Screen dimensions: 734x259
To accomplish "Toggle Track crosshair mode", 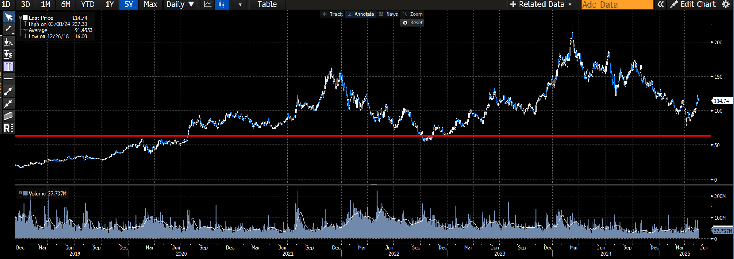I will click(x=332, y=14).
